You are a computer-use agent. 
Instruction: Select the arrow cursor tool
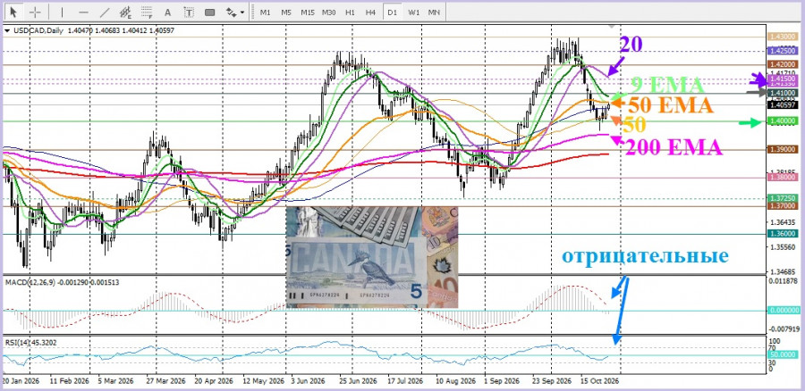tap(13, 12)
